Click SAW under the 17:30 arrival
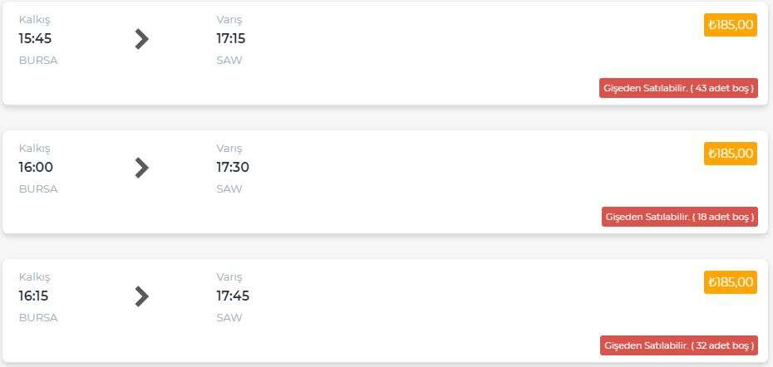 [x=229, y=188]
